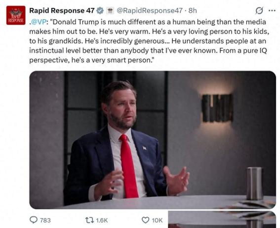Click the sentence "From a pure IQ perspective"

148,55
